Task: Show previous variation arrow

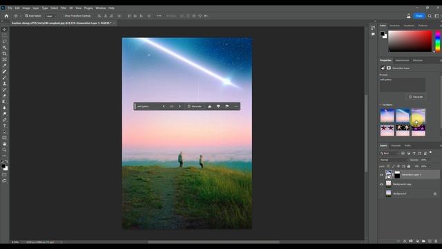Action: click(x=164, y=107)
